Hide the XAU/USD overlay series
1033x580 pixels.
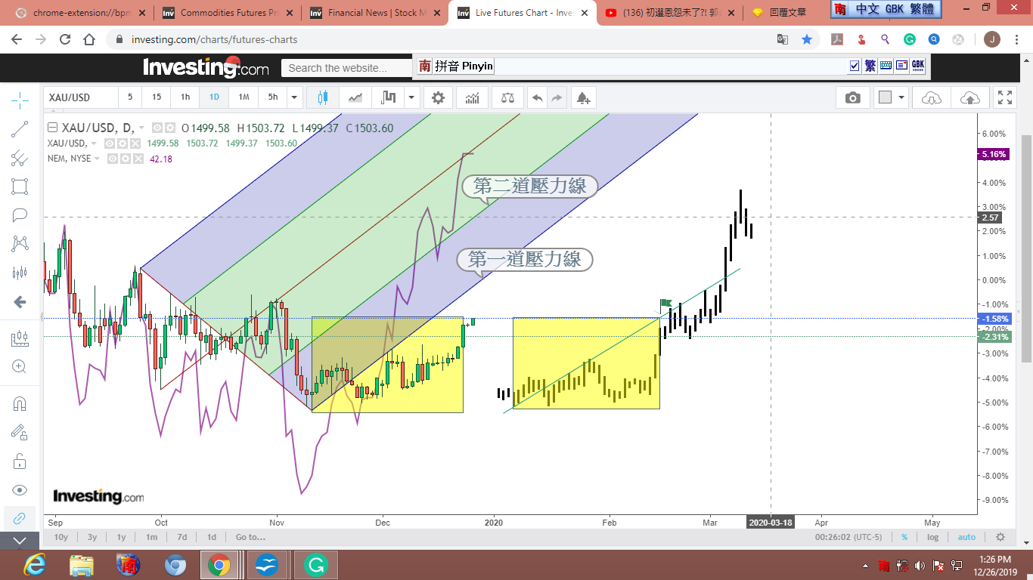(110, 143)
